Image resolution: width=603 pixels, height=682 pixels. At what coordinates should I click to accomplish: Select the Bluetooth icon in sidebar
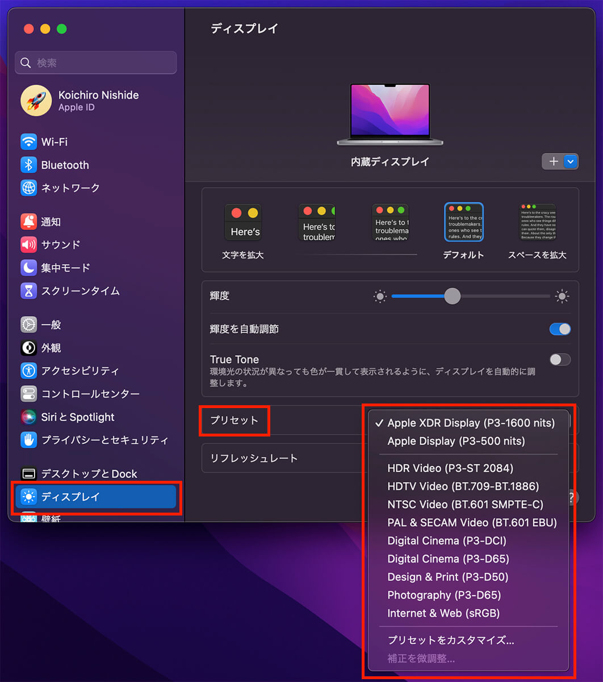[x=28, y=165]
